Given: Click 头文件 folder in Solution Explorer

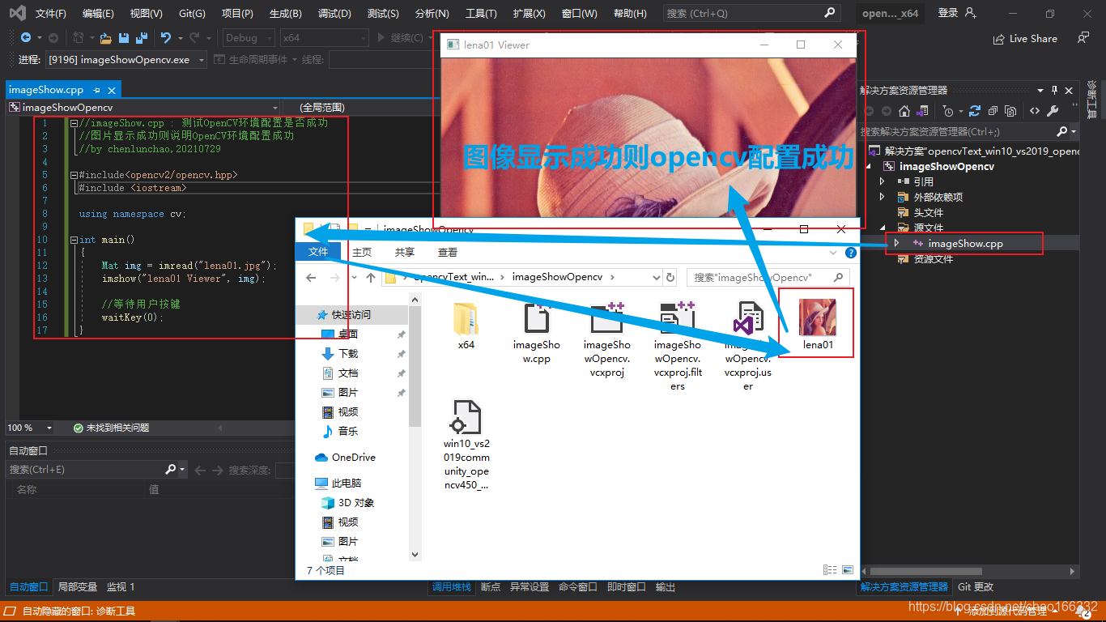Looking at the screenshot, I should 929,212.
